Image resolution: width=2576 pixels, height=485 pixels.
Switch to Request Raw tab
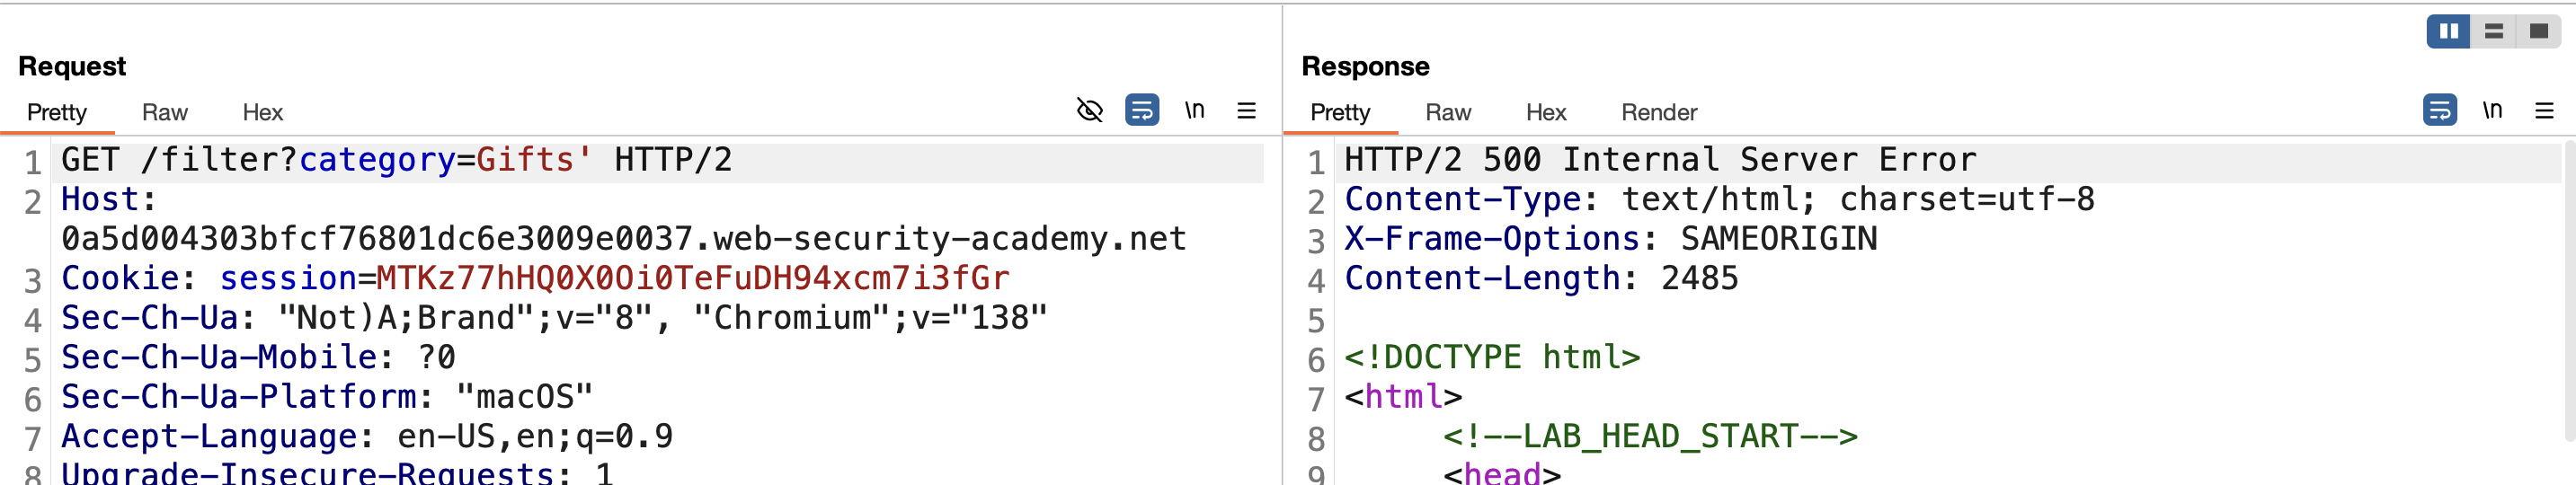[165, 112]
